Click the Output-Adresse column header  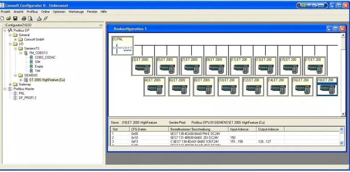[x=270, y=129]
